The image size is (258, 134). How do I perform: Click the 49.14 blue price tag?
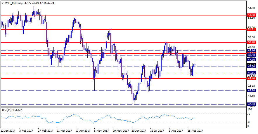click(251, 51)
